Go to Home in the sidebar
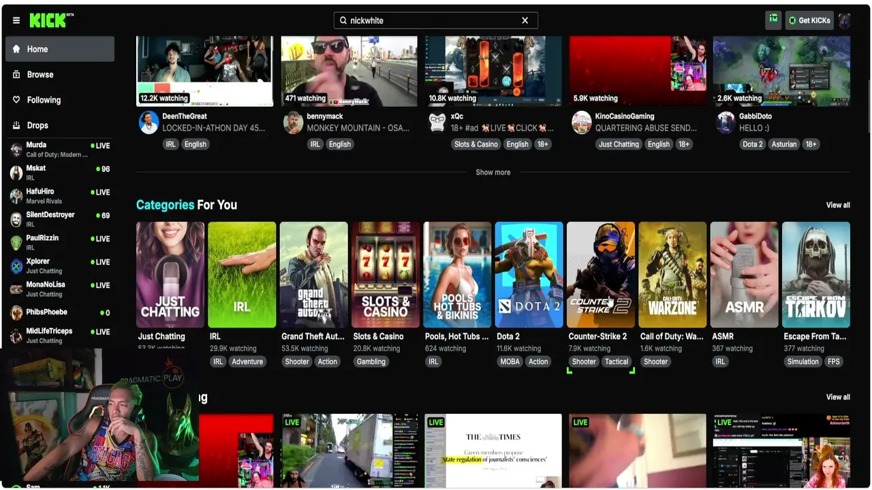The width and height of the screenshot is (872, 490). (x=60, y=49)
